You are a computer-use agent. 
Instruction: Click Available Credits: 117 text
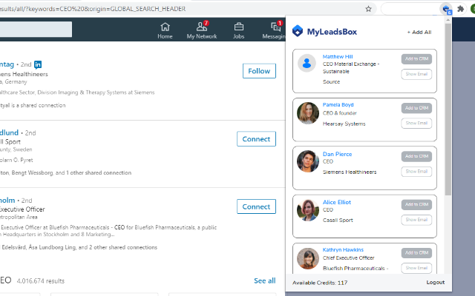pyautogui.click(x=320, y=283)
